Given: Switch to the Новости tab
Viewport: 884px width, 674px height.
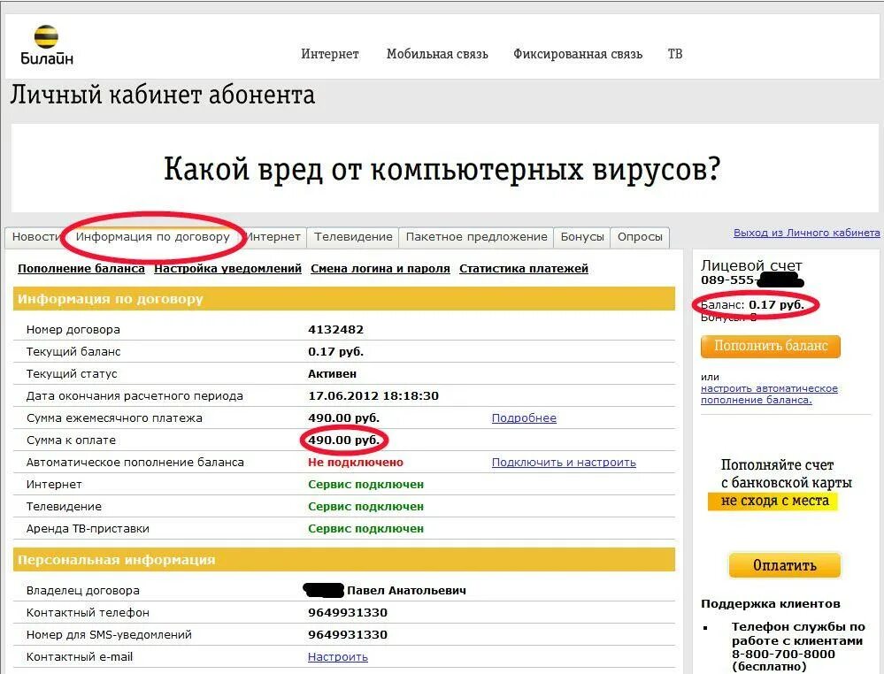Looking at the screenshot, I should (x=35, y=237).
